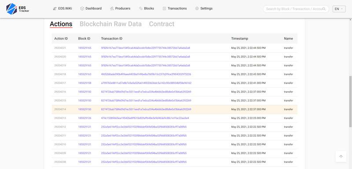The image size is (352, 169).
Task: Open block 185529121 in action 29204208 row
Action: 84,162
